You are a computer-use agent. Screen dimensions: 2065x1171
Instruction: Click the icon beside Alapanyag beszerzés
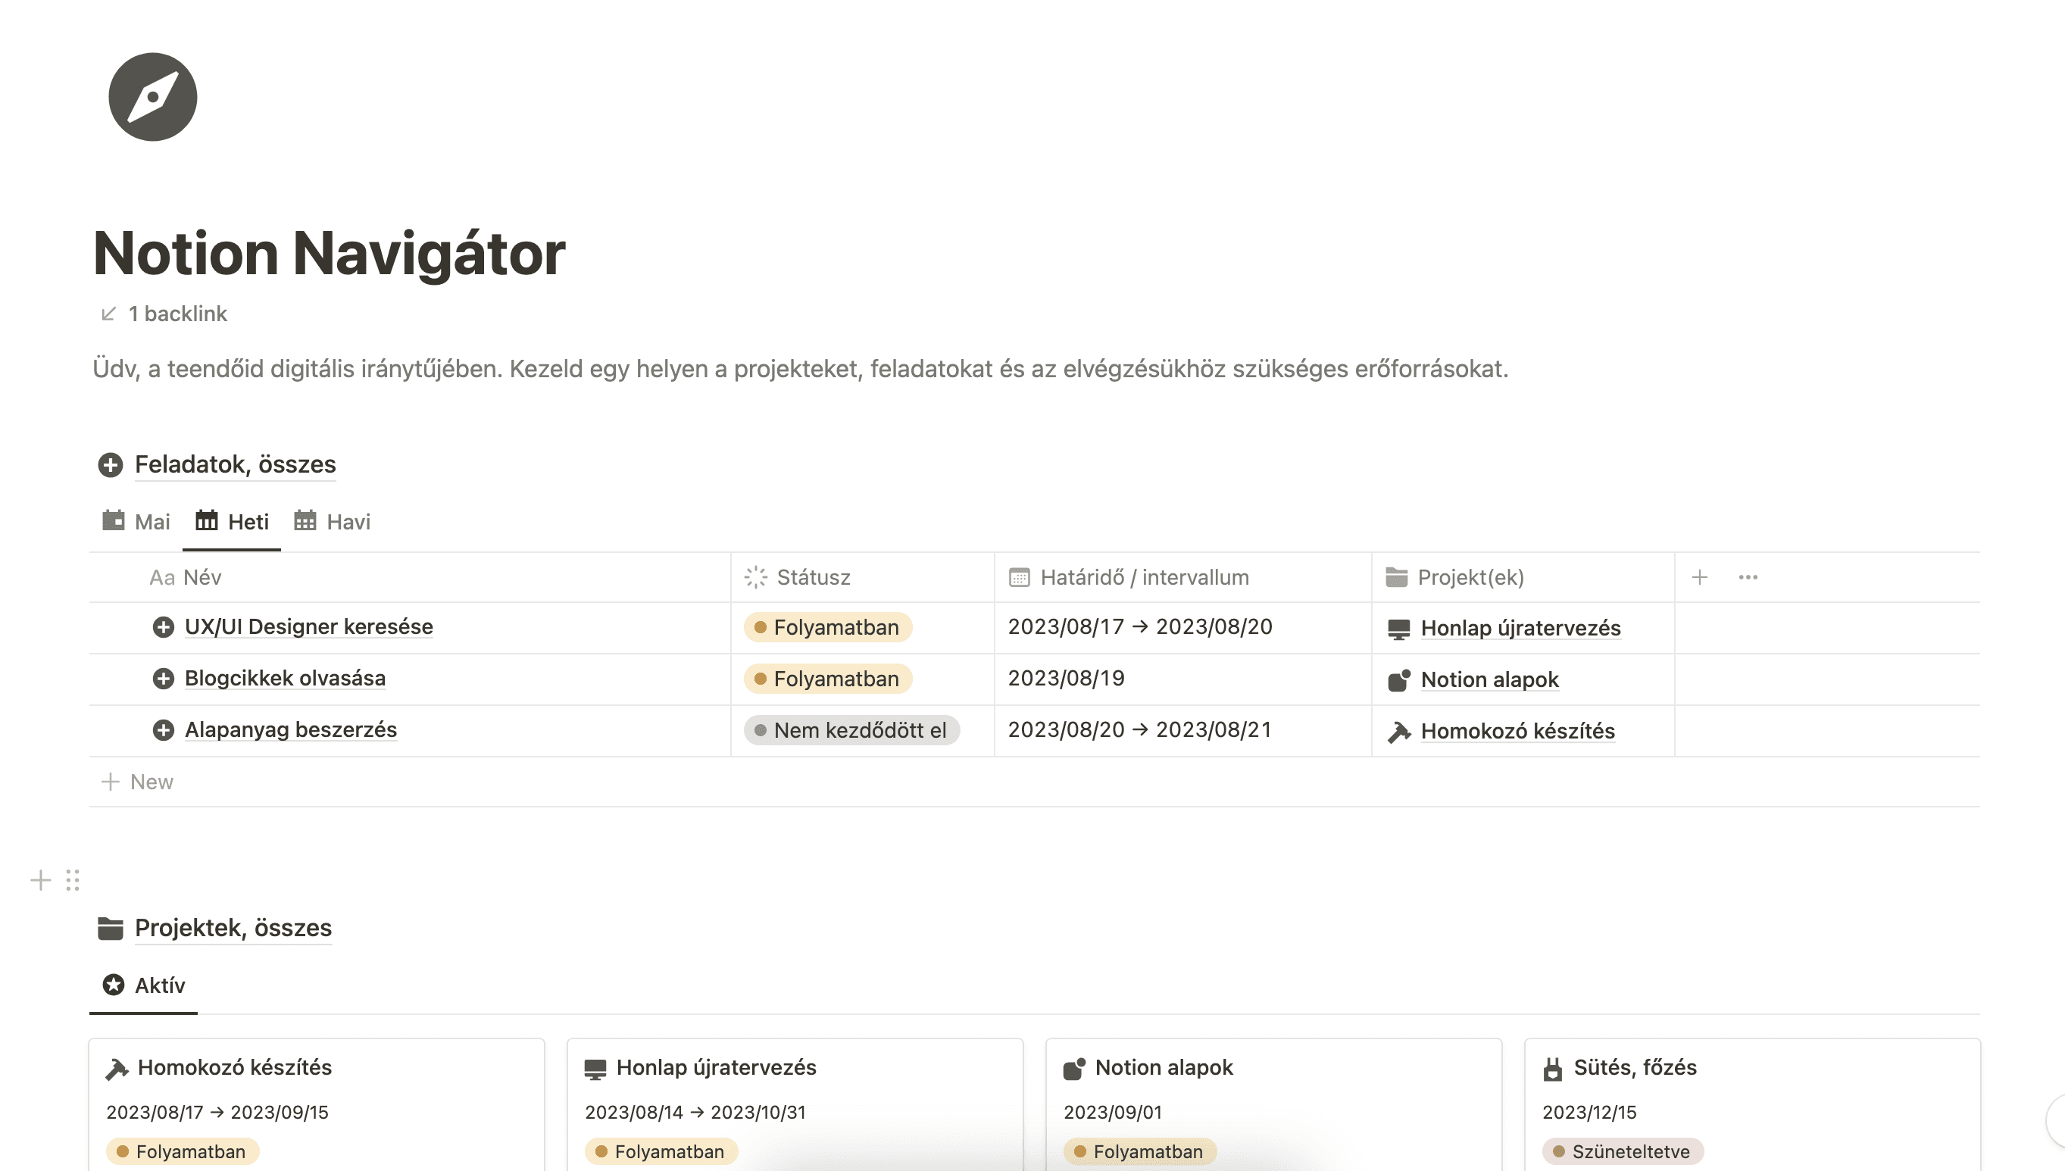click(163, 730)
